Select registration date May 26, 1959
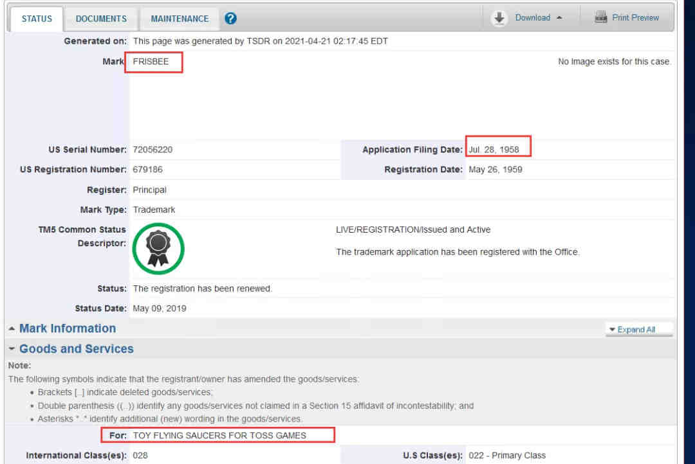The image size is (695, 464). click(496, 170)
